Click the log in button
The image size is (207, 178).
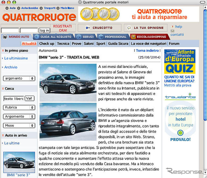point(45,31)
